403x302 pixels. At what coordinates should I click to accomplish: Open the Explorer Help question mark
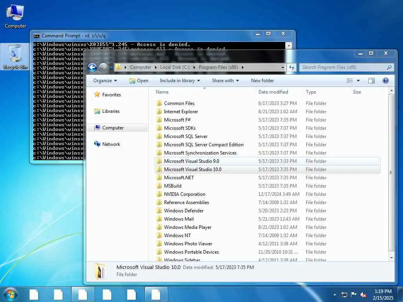386,81
